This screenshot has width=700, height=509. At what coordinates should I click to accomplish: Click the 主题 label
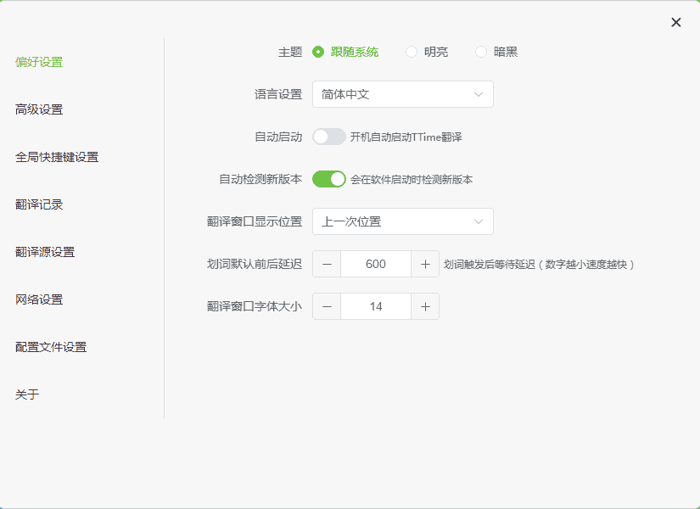point(290,52)
